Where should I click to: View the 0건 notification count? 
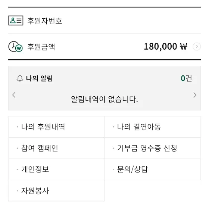pos(186,78)
